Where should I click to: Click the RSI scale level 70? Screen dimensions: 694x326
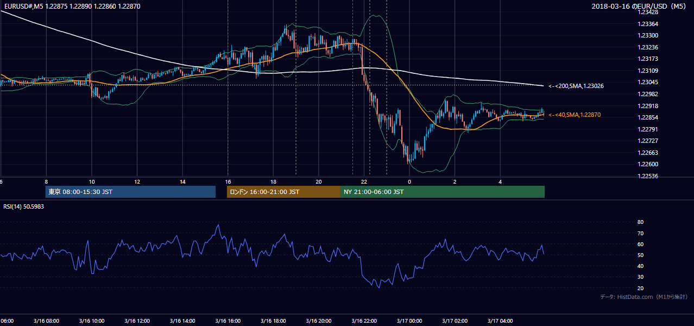640,233
